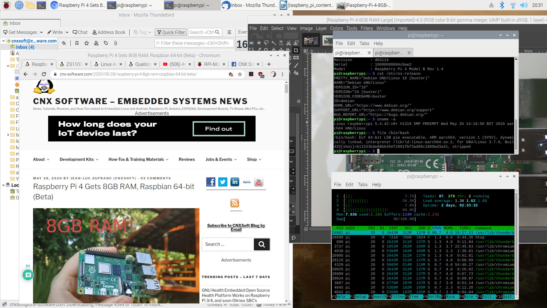Screen dimensions: 547x308
Task: Select the Scissors Select tool in GIMP
Action: 289,43
